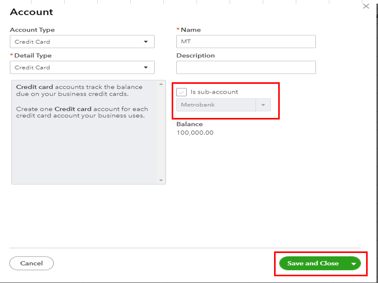The width and height of the screenshot is (378, 283).
Task: Expand the Save and Close arrow options
Action: point(354,263)
